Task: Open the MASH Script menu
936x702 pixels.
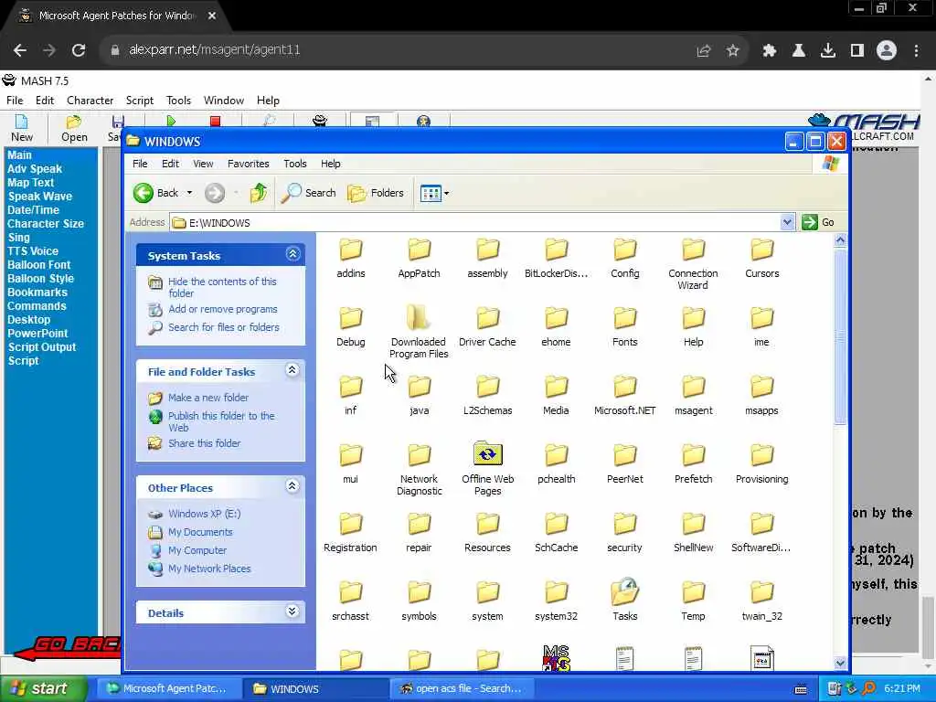Action: click(x=140, y=101)
